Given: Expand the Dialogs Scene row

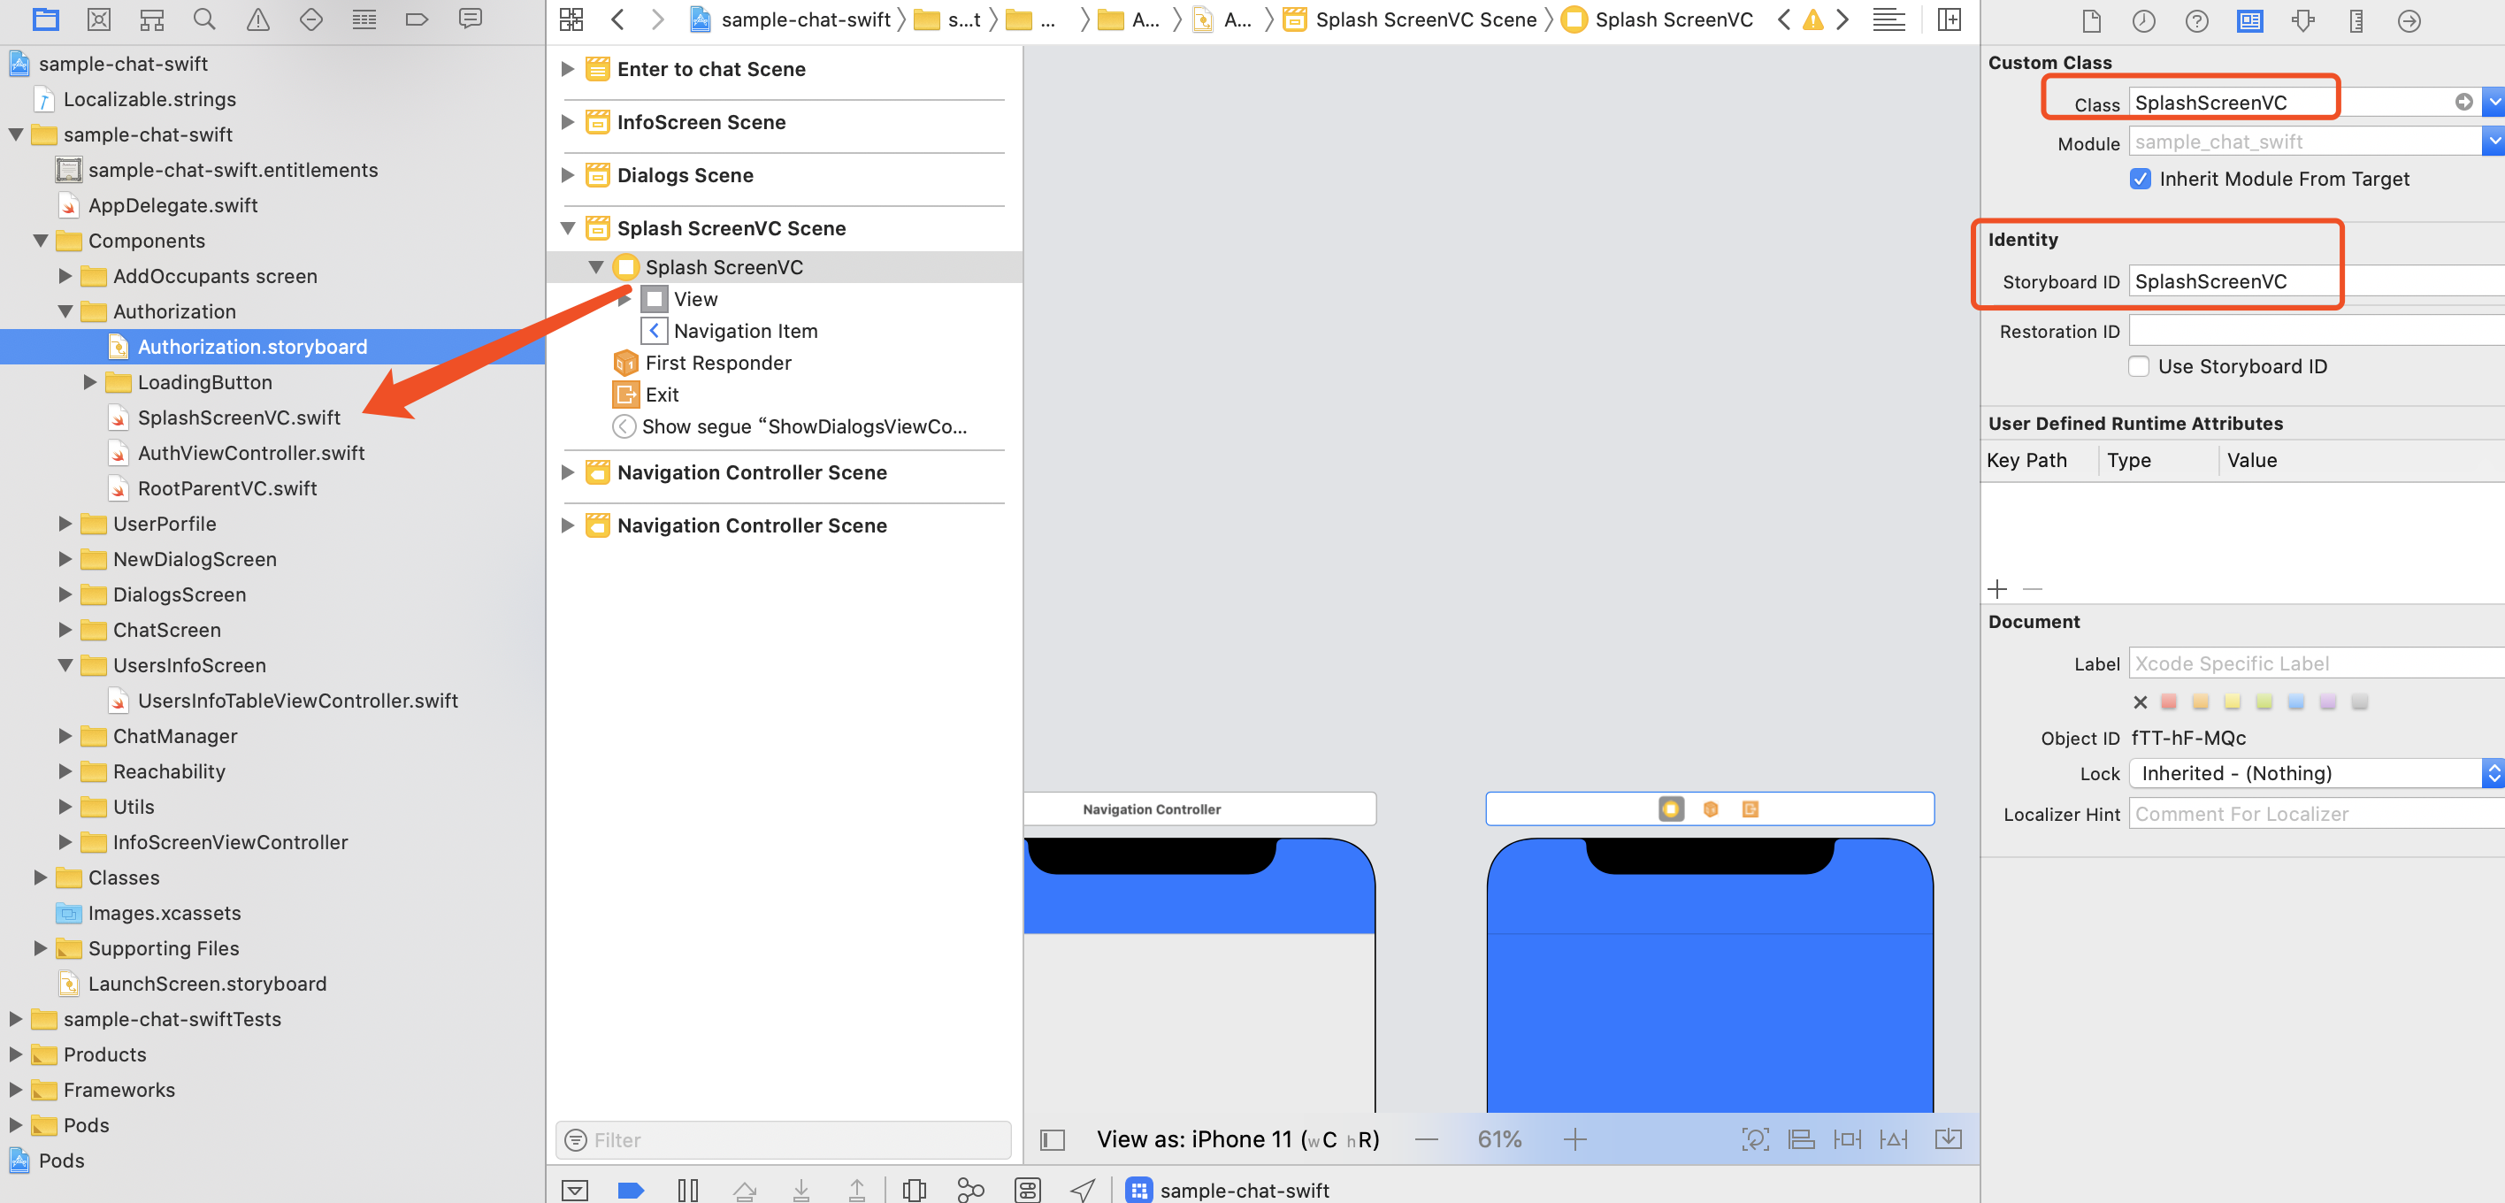Looking at the screenshot, I should [x=568, y=175].
